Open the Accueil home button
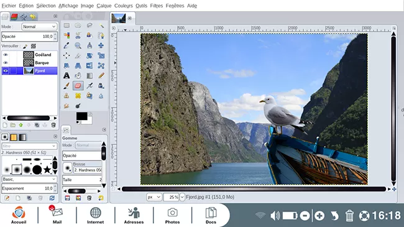Viewport: 404px width, 227px height. (19, 215)
